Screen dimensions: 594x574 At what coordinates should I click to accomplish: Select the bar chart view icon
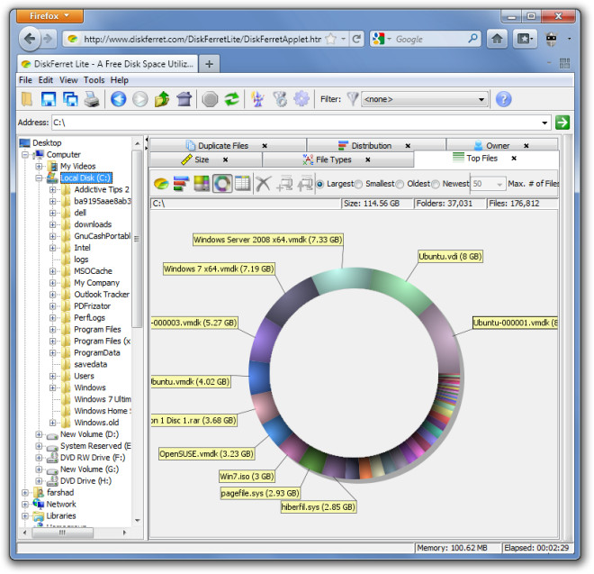click(182, 184)
